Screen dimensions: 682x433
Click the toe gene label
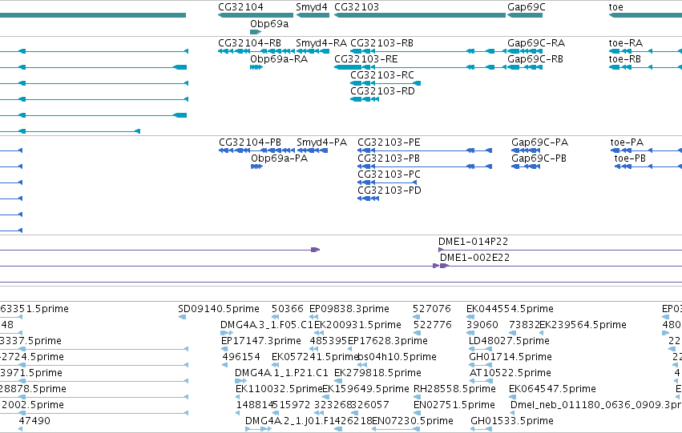click(615, 7)
